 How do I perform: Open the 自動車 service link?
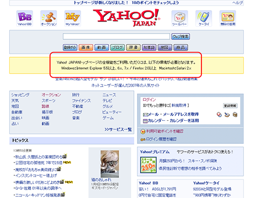(17, 112)
